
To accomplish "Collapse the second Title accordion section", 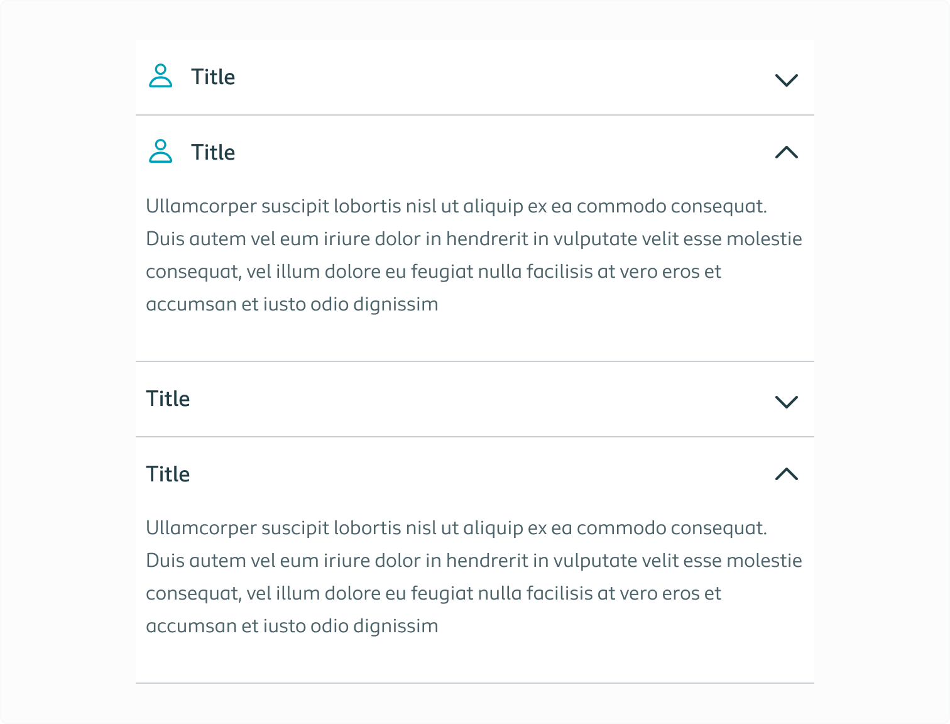I will 785,153.
